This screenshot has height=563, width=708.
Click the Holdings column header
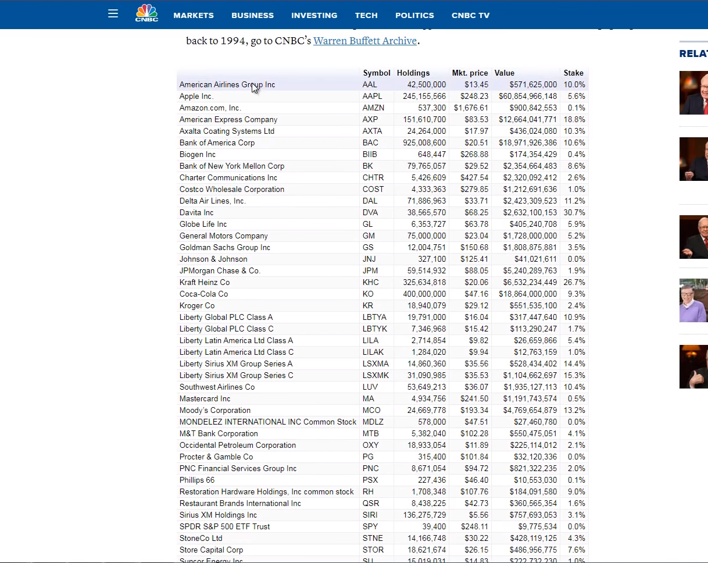point(413,73)
